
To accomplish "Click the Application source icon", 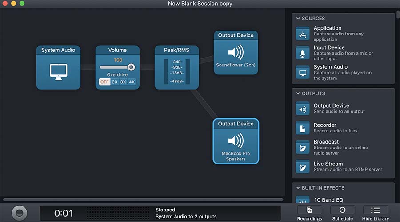I will click(x=303, y=34).
